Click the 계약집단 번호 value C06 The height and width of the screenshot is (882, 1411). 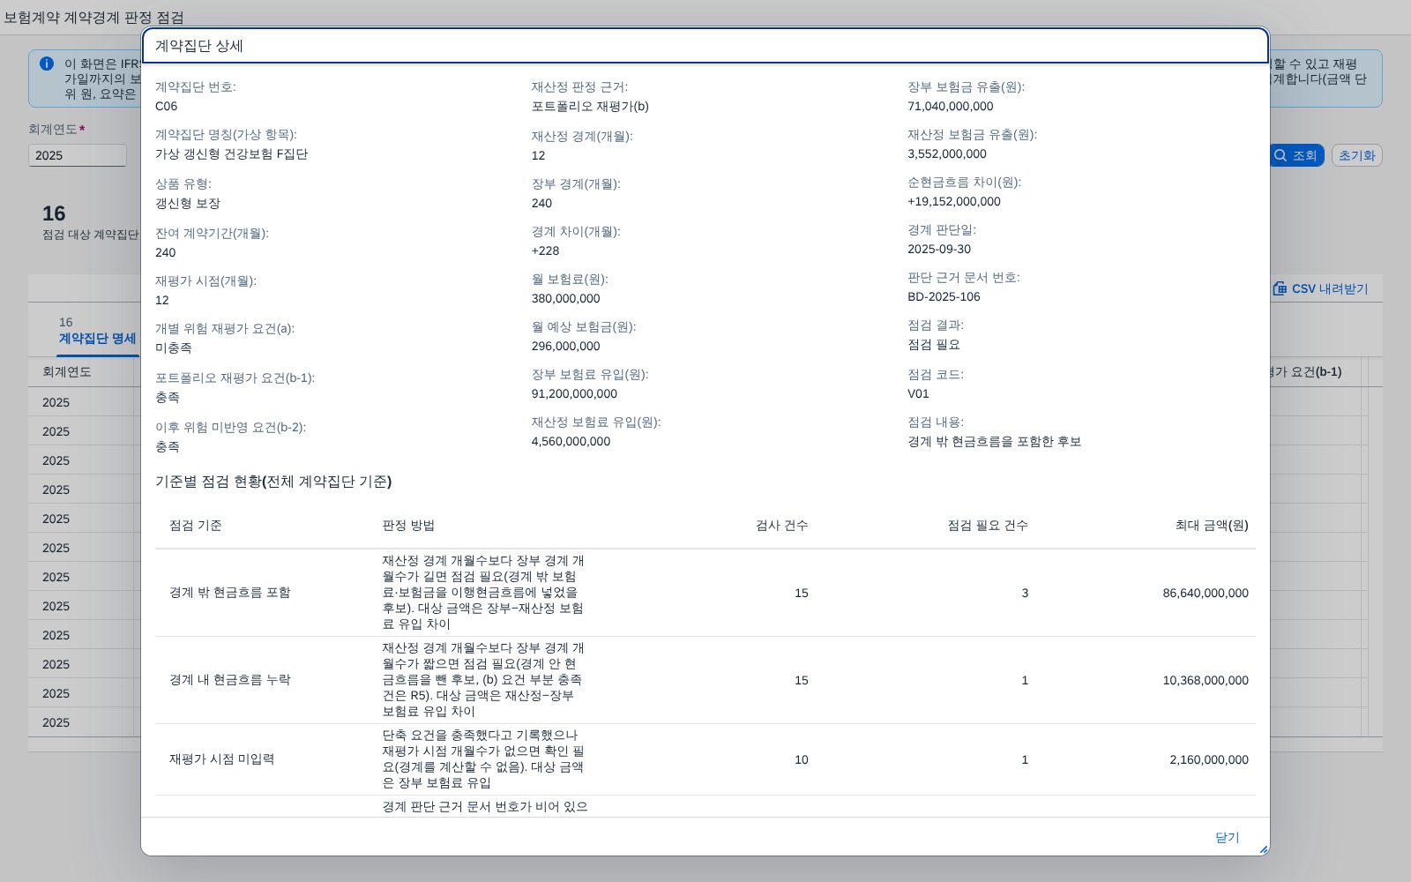(166, 106)
